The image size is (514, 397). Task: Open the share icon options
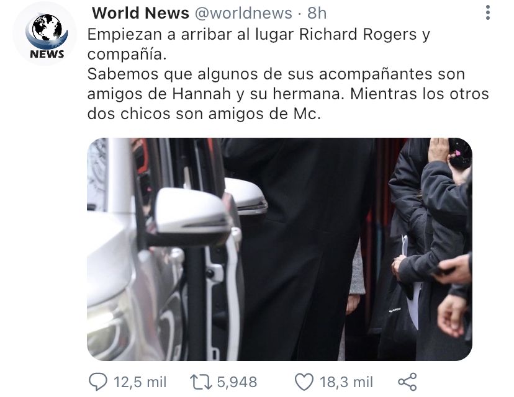pyautogui.click(x=407, y=382)
